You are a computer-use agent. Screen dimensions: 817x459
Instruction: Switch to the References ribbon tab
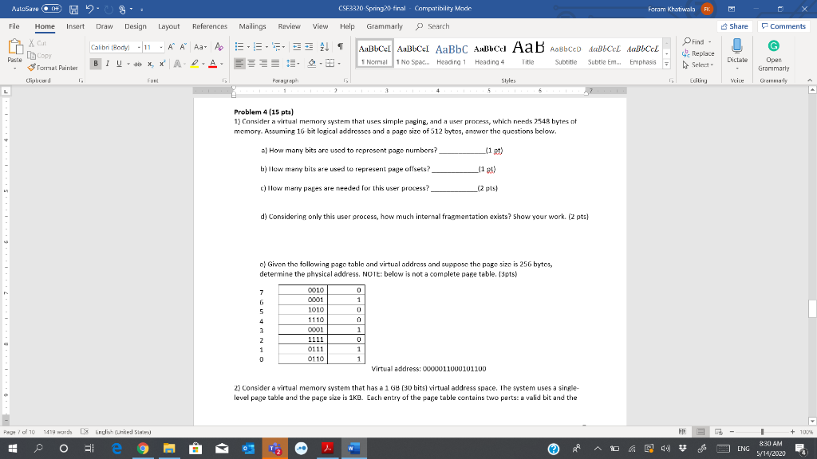(209, 25)
